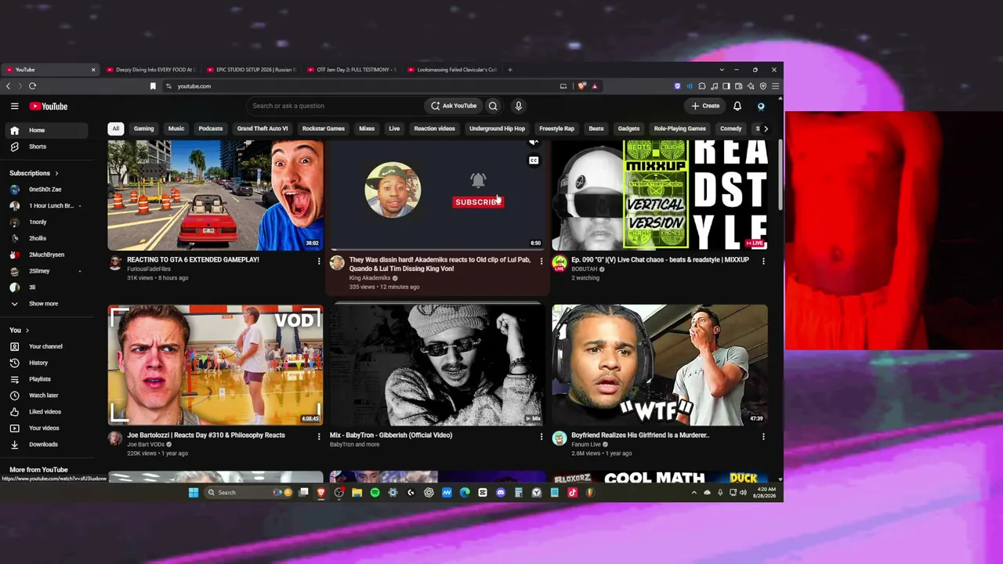1003x564 pixels.
Task: Open Ask YouTube
Action: tap(454, 106)
